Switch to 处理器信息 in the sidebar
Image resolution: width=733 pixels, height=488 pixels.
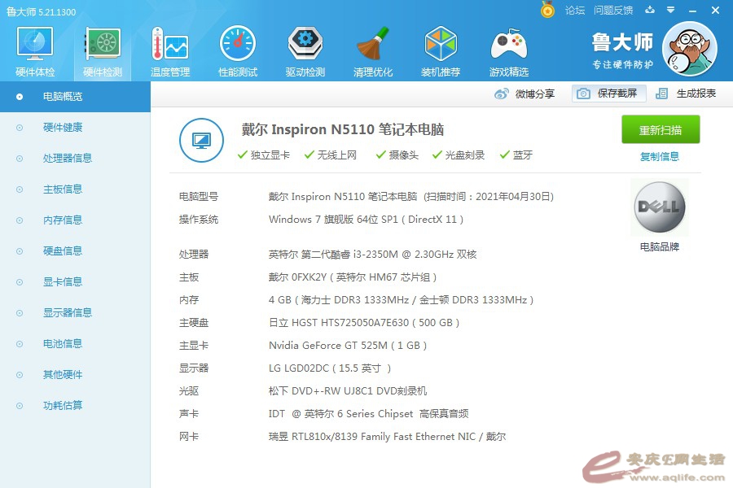tap(68, 159)
